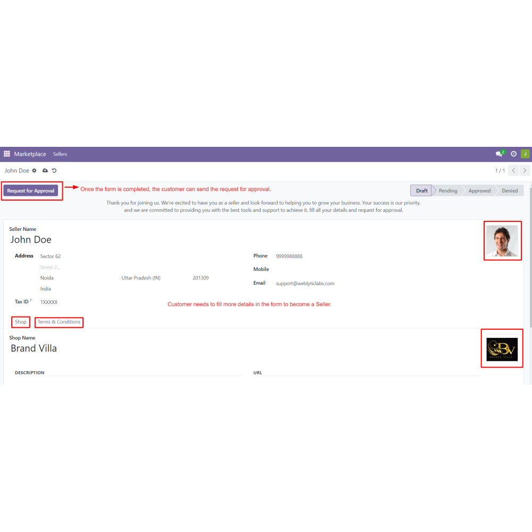The image size is (532, 532).
Task: Switch to the Terms & Conditions tab
Action: coord(59,322)
